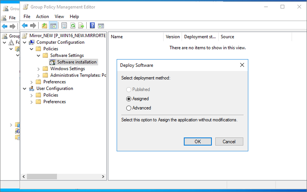Click the Source column header
307x192 pixels.
click(x=255, y=36)
